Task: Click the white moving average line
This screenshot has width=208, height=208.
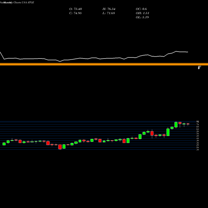Action: click(94, 58)
